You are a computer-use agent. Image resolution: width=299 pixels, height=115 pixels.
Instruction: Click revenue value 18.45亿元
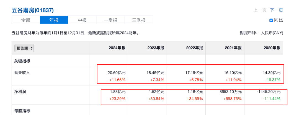pyautogui.click(x=156, y=73)
